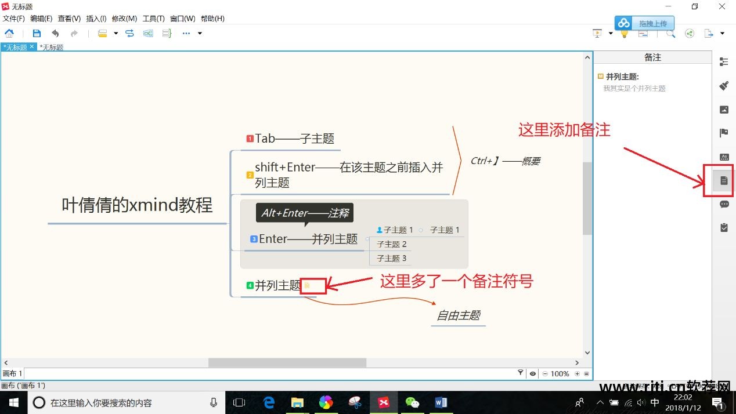Open the 插入(I) menu

[x=96, y=18]
